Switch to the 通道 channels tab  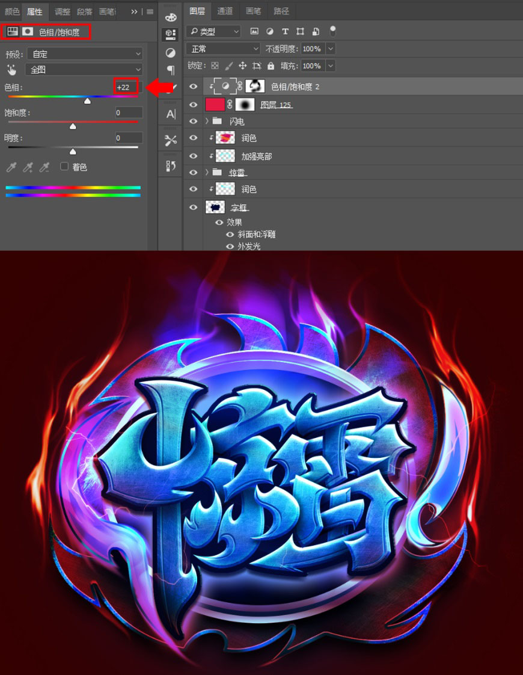(x=224, y=11)
